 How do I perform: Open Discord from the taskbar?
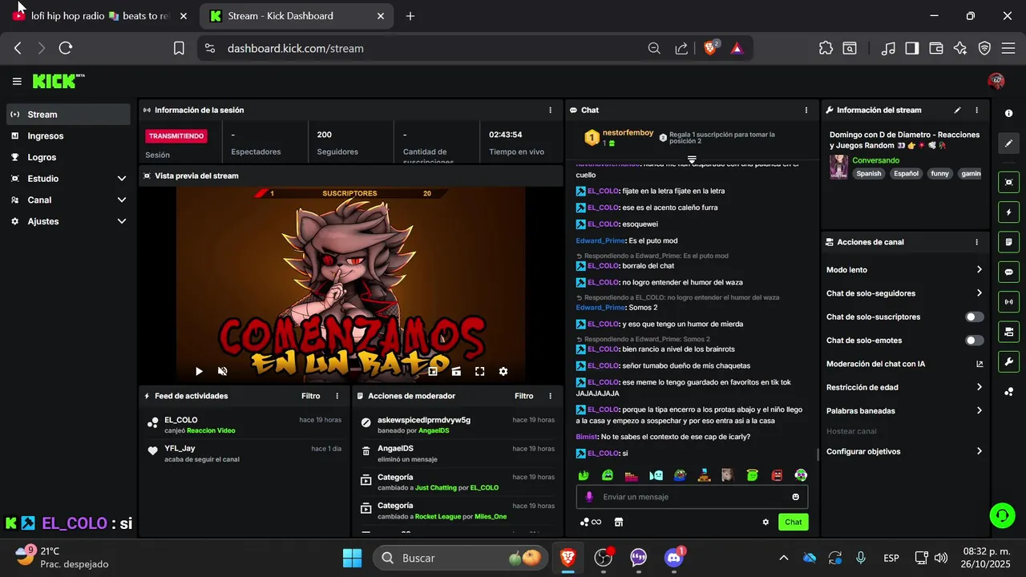click(x=673, y=558)
